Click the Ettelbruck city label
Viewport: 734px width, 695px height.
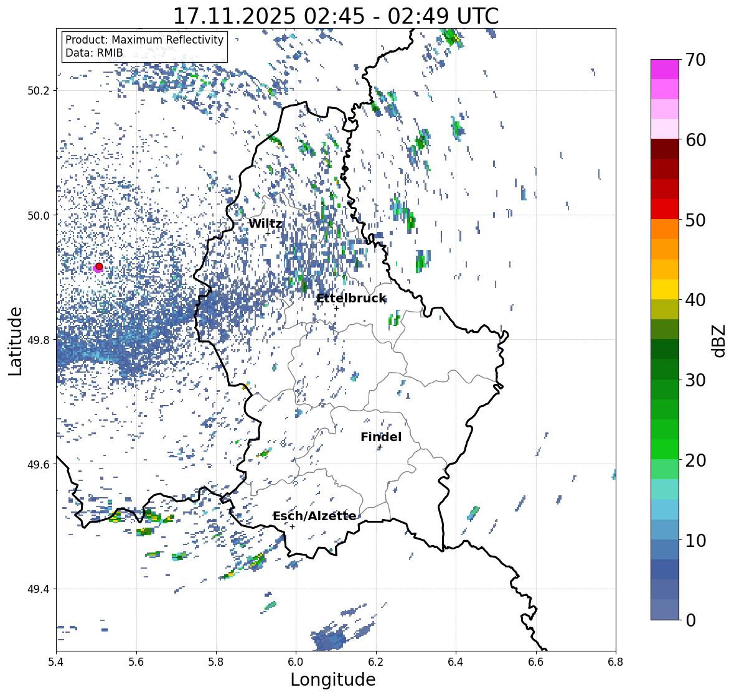point(351,299)
